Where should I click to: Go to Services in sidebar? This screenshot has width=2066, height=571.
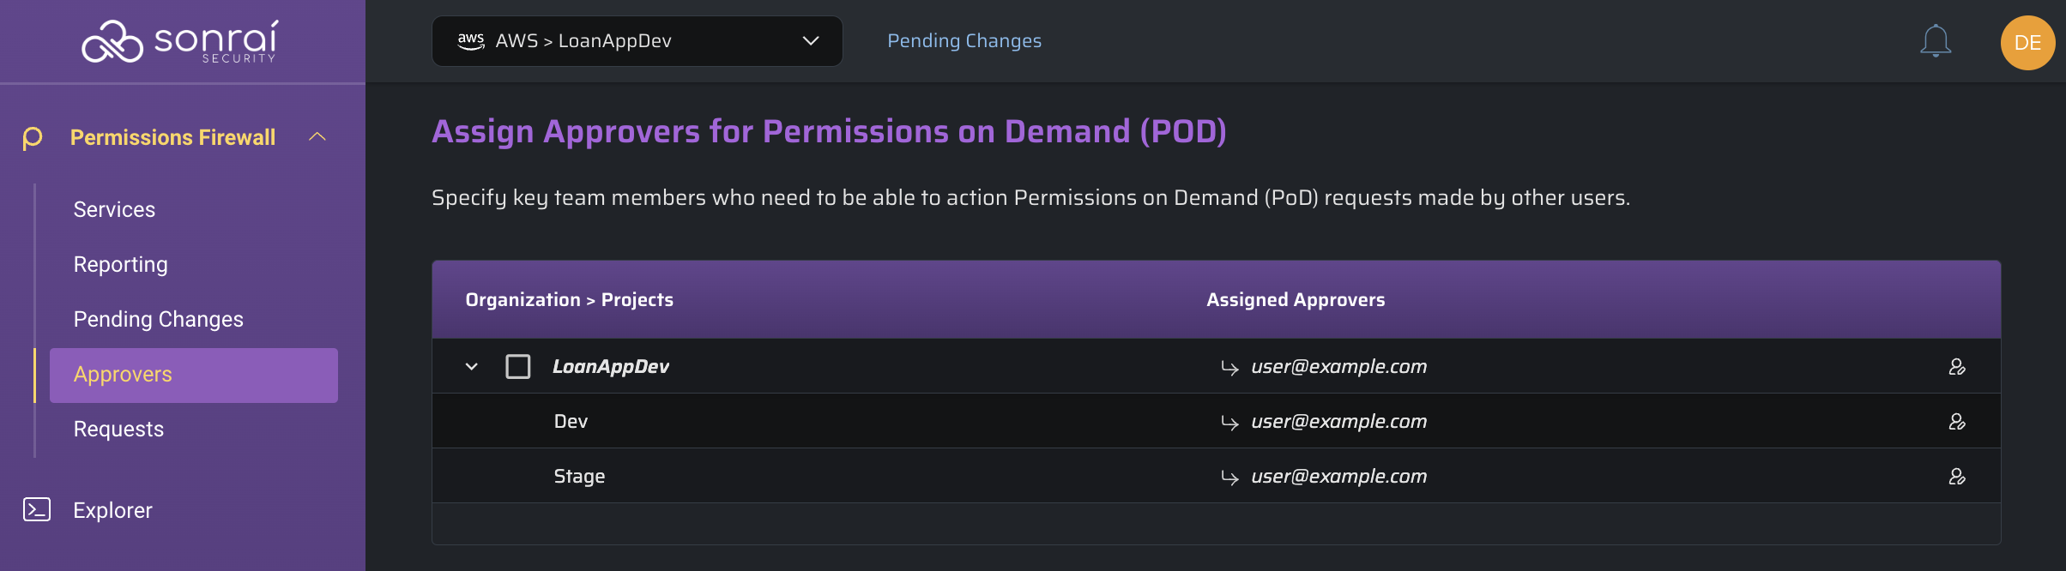tap(114, 209)
